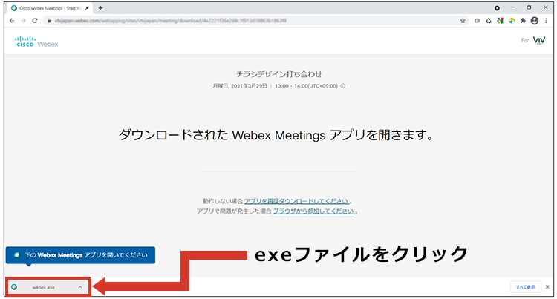Screen dimensions: 557x299
Task: Click the ブラウザから参加してください link
Action: 314,211
